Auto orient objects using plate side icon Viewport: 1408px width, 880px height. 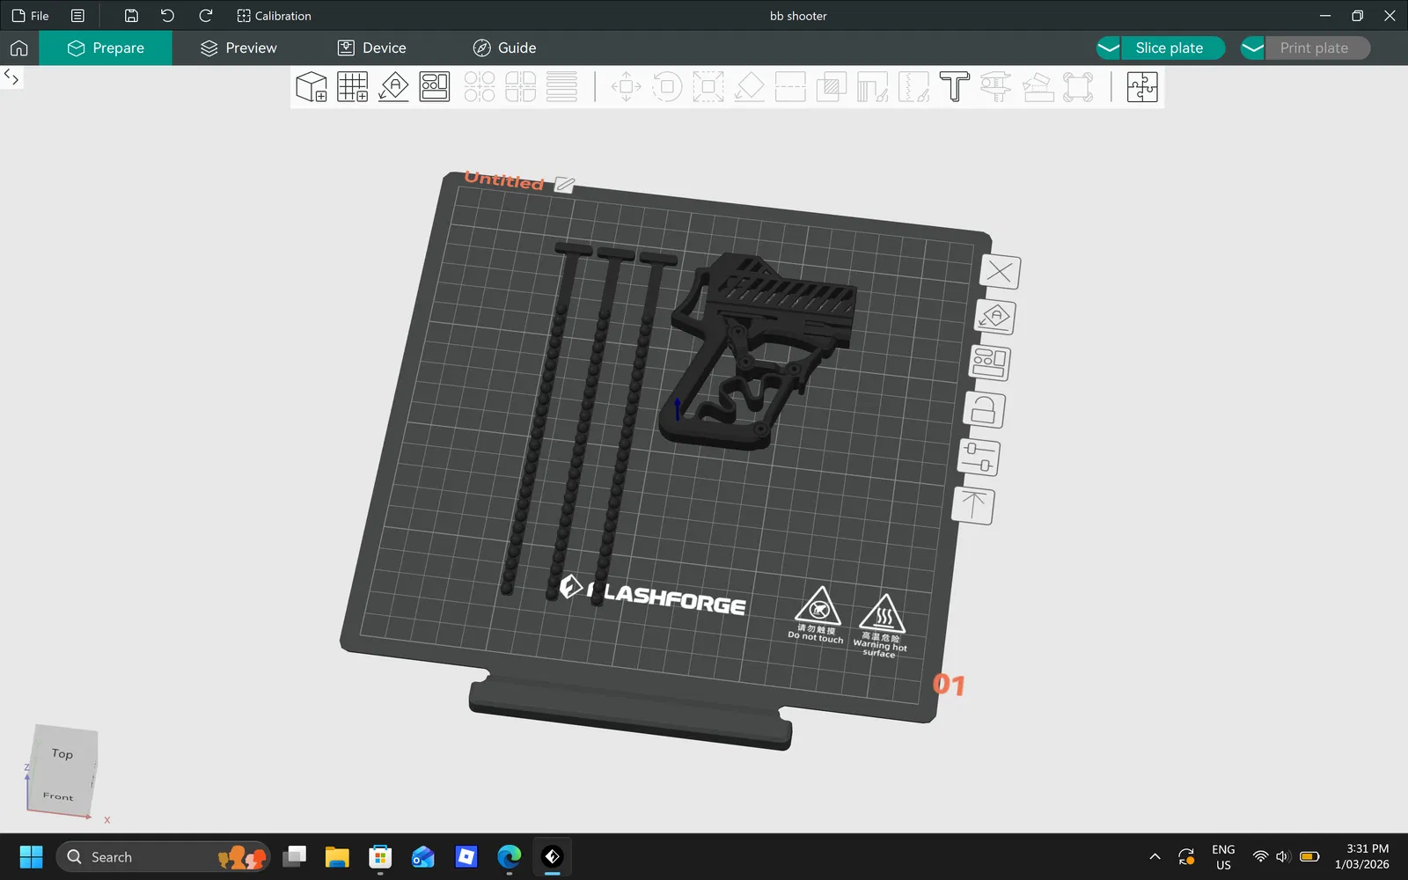tap(995, 317)
